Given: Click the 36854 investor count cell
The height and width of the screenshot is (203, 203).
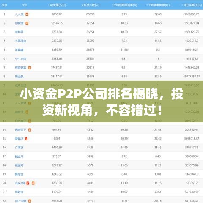Looking at the screenshot, I should pyautogui.click(x=91, y=32).
